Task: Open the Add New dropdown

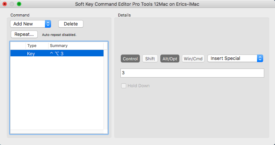Action: [31, 24]
